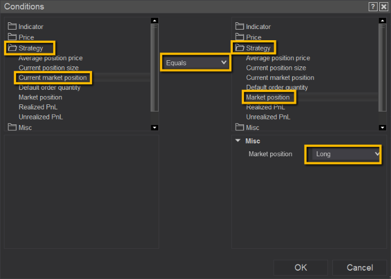Screen dimensions: 391x279
Task: Click the Indicator folder icon in left panel
Action: coord(12,26)
